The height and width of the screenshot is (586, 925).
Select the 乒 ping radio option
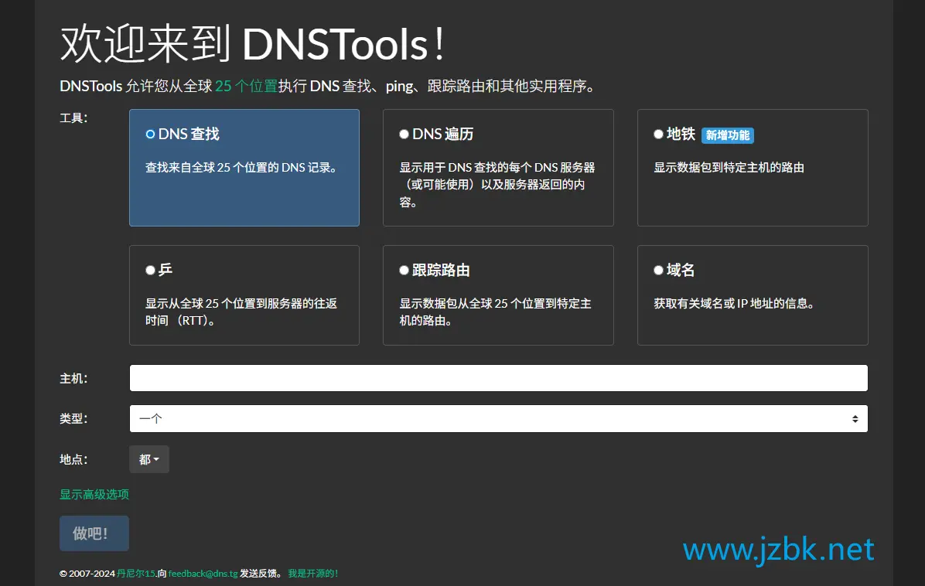(x=151, y=270)
